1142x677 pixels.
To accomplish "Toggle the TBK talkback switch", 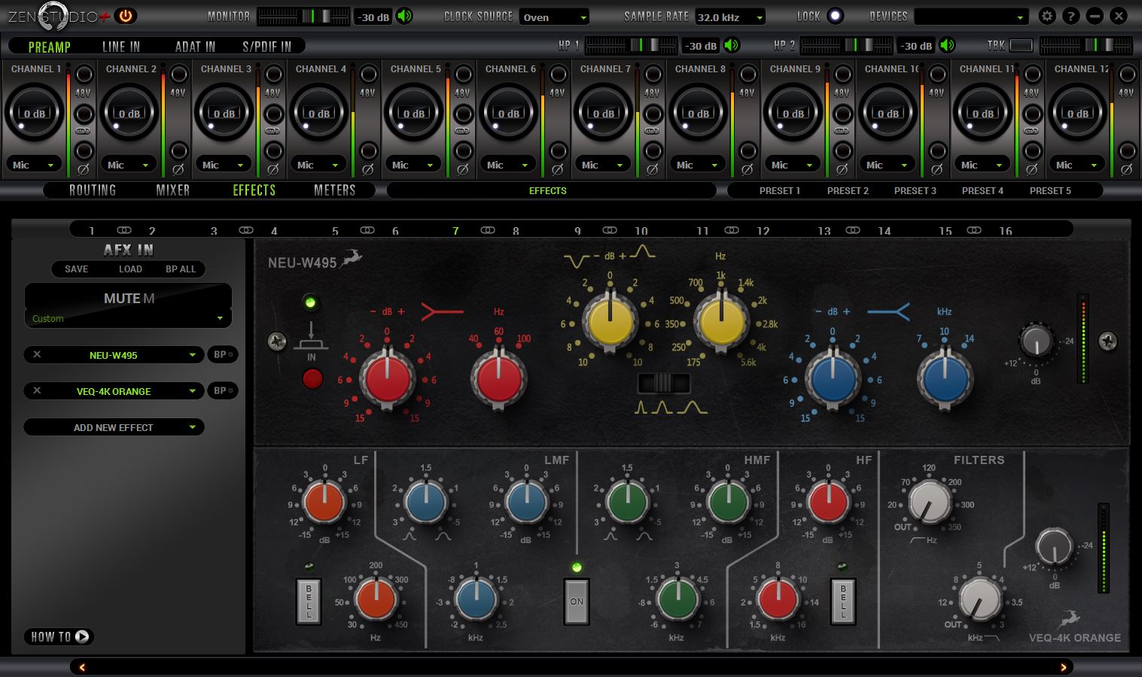I will point(1021,46).
